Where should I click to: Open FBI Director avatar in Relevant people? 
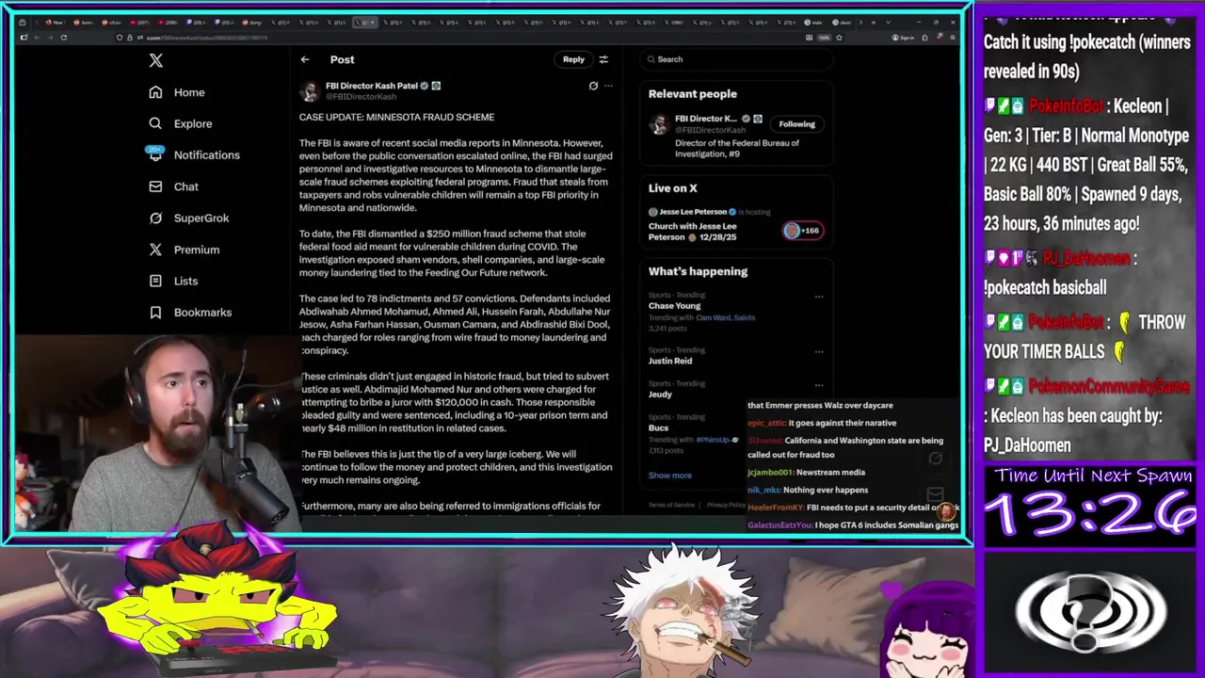(659, 124)
